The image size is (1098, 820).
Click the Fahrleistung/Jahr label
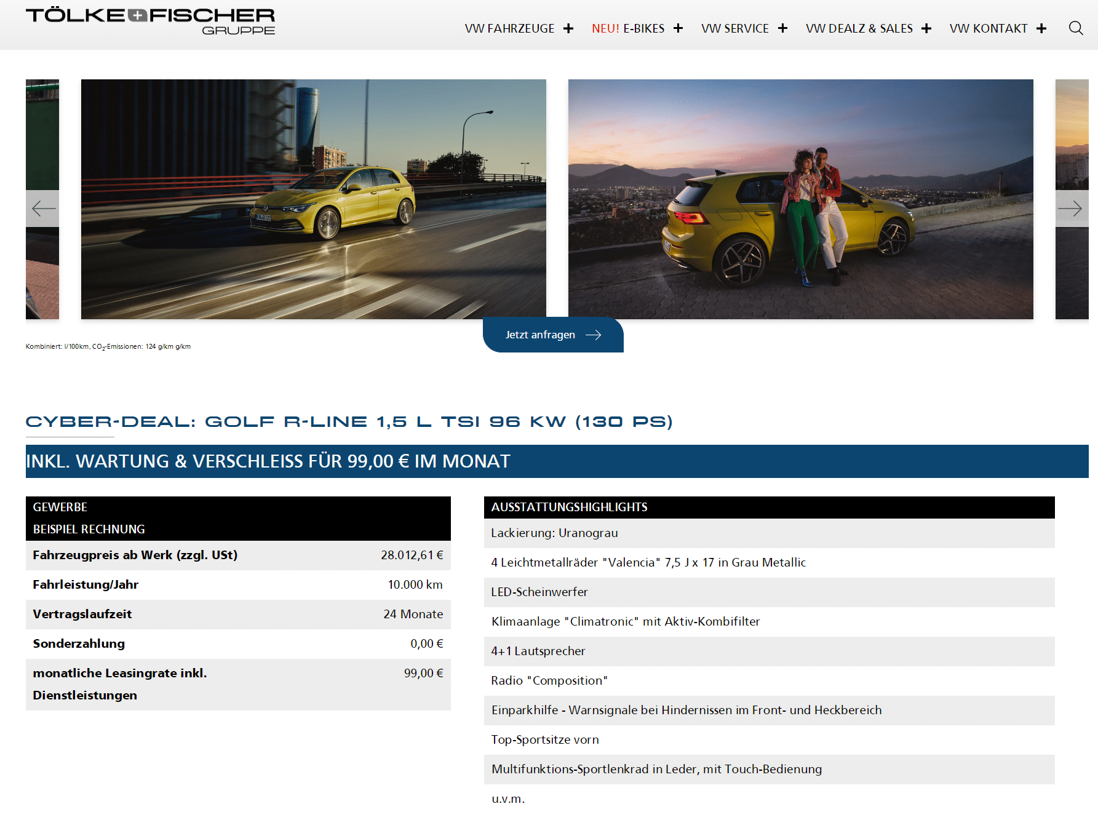click(x=86, y=584)
